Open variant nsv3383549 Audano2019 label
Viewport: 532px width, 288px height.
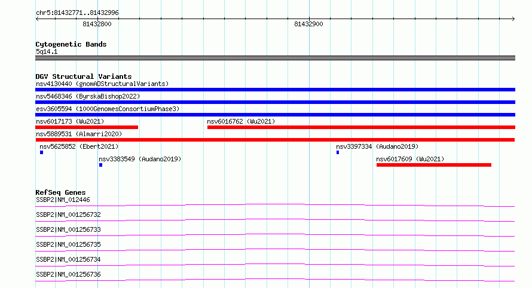[x=140, y=159]
